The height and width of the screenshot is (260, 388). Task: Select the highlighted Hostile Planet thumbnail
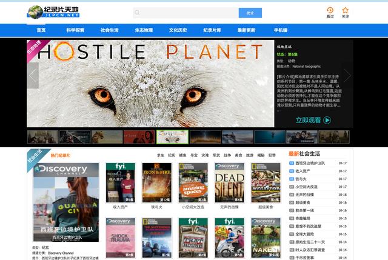[x=172, y=137]
